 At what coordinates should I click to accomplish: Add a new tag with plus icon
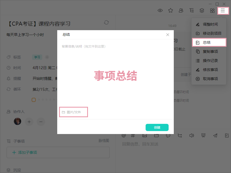(47, 57)
